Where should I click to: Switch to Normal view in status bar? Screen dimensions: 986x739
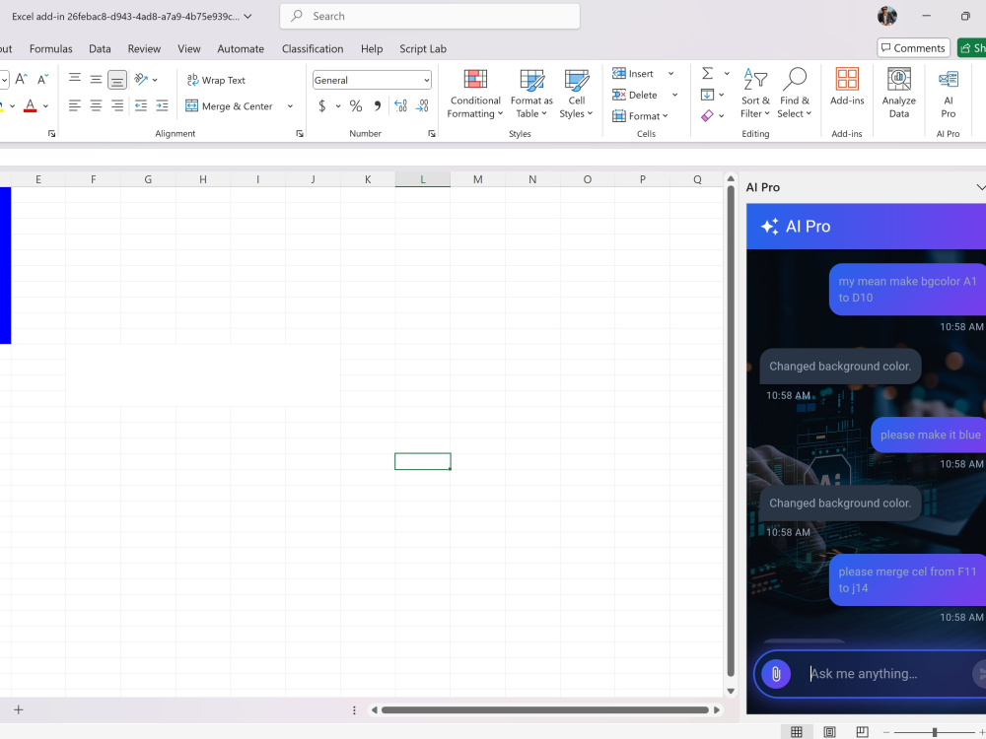(x=797, y=731)
